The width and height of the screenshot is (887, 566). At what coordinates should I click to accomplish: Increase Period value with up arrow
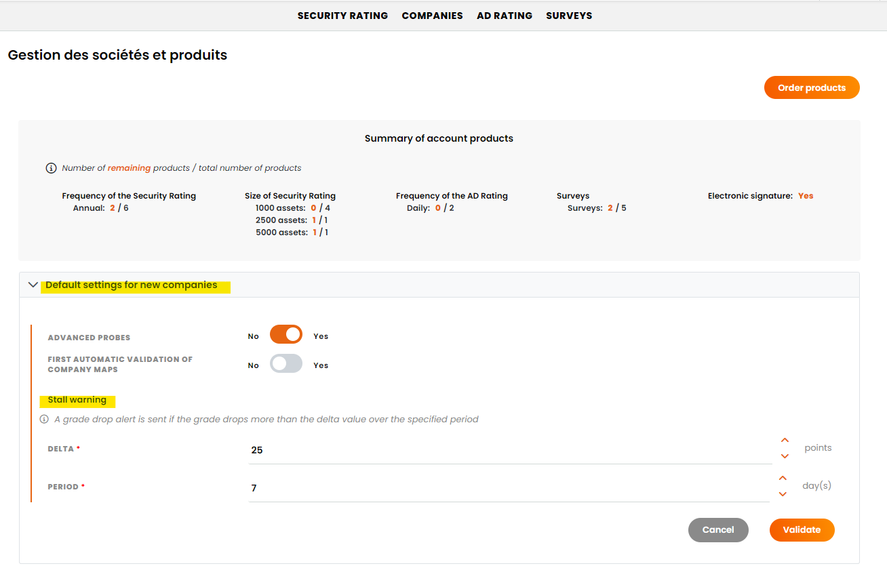point(783,479)
